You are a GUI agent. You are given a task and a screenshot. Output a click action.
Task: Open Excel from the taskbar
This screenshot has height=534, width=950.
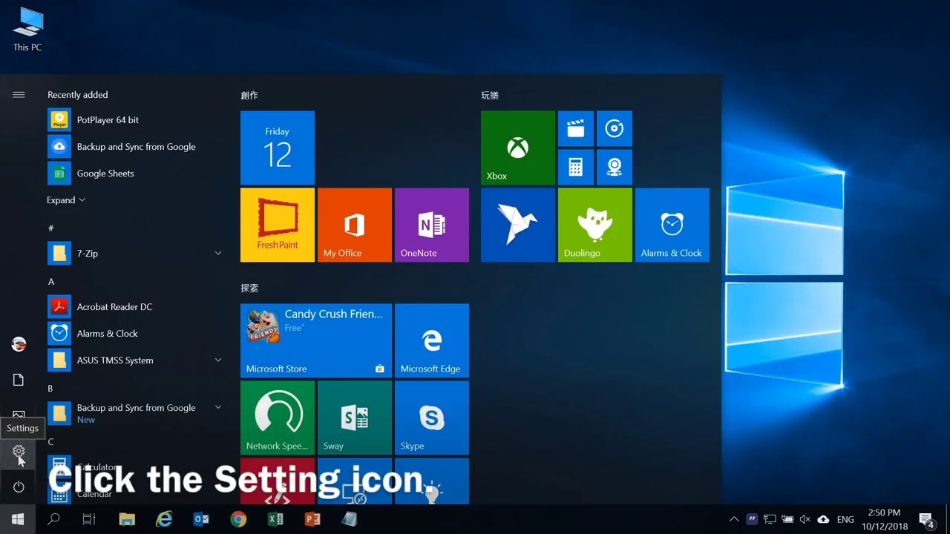tap(275, 519)
